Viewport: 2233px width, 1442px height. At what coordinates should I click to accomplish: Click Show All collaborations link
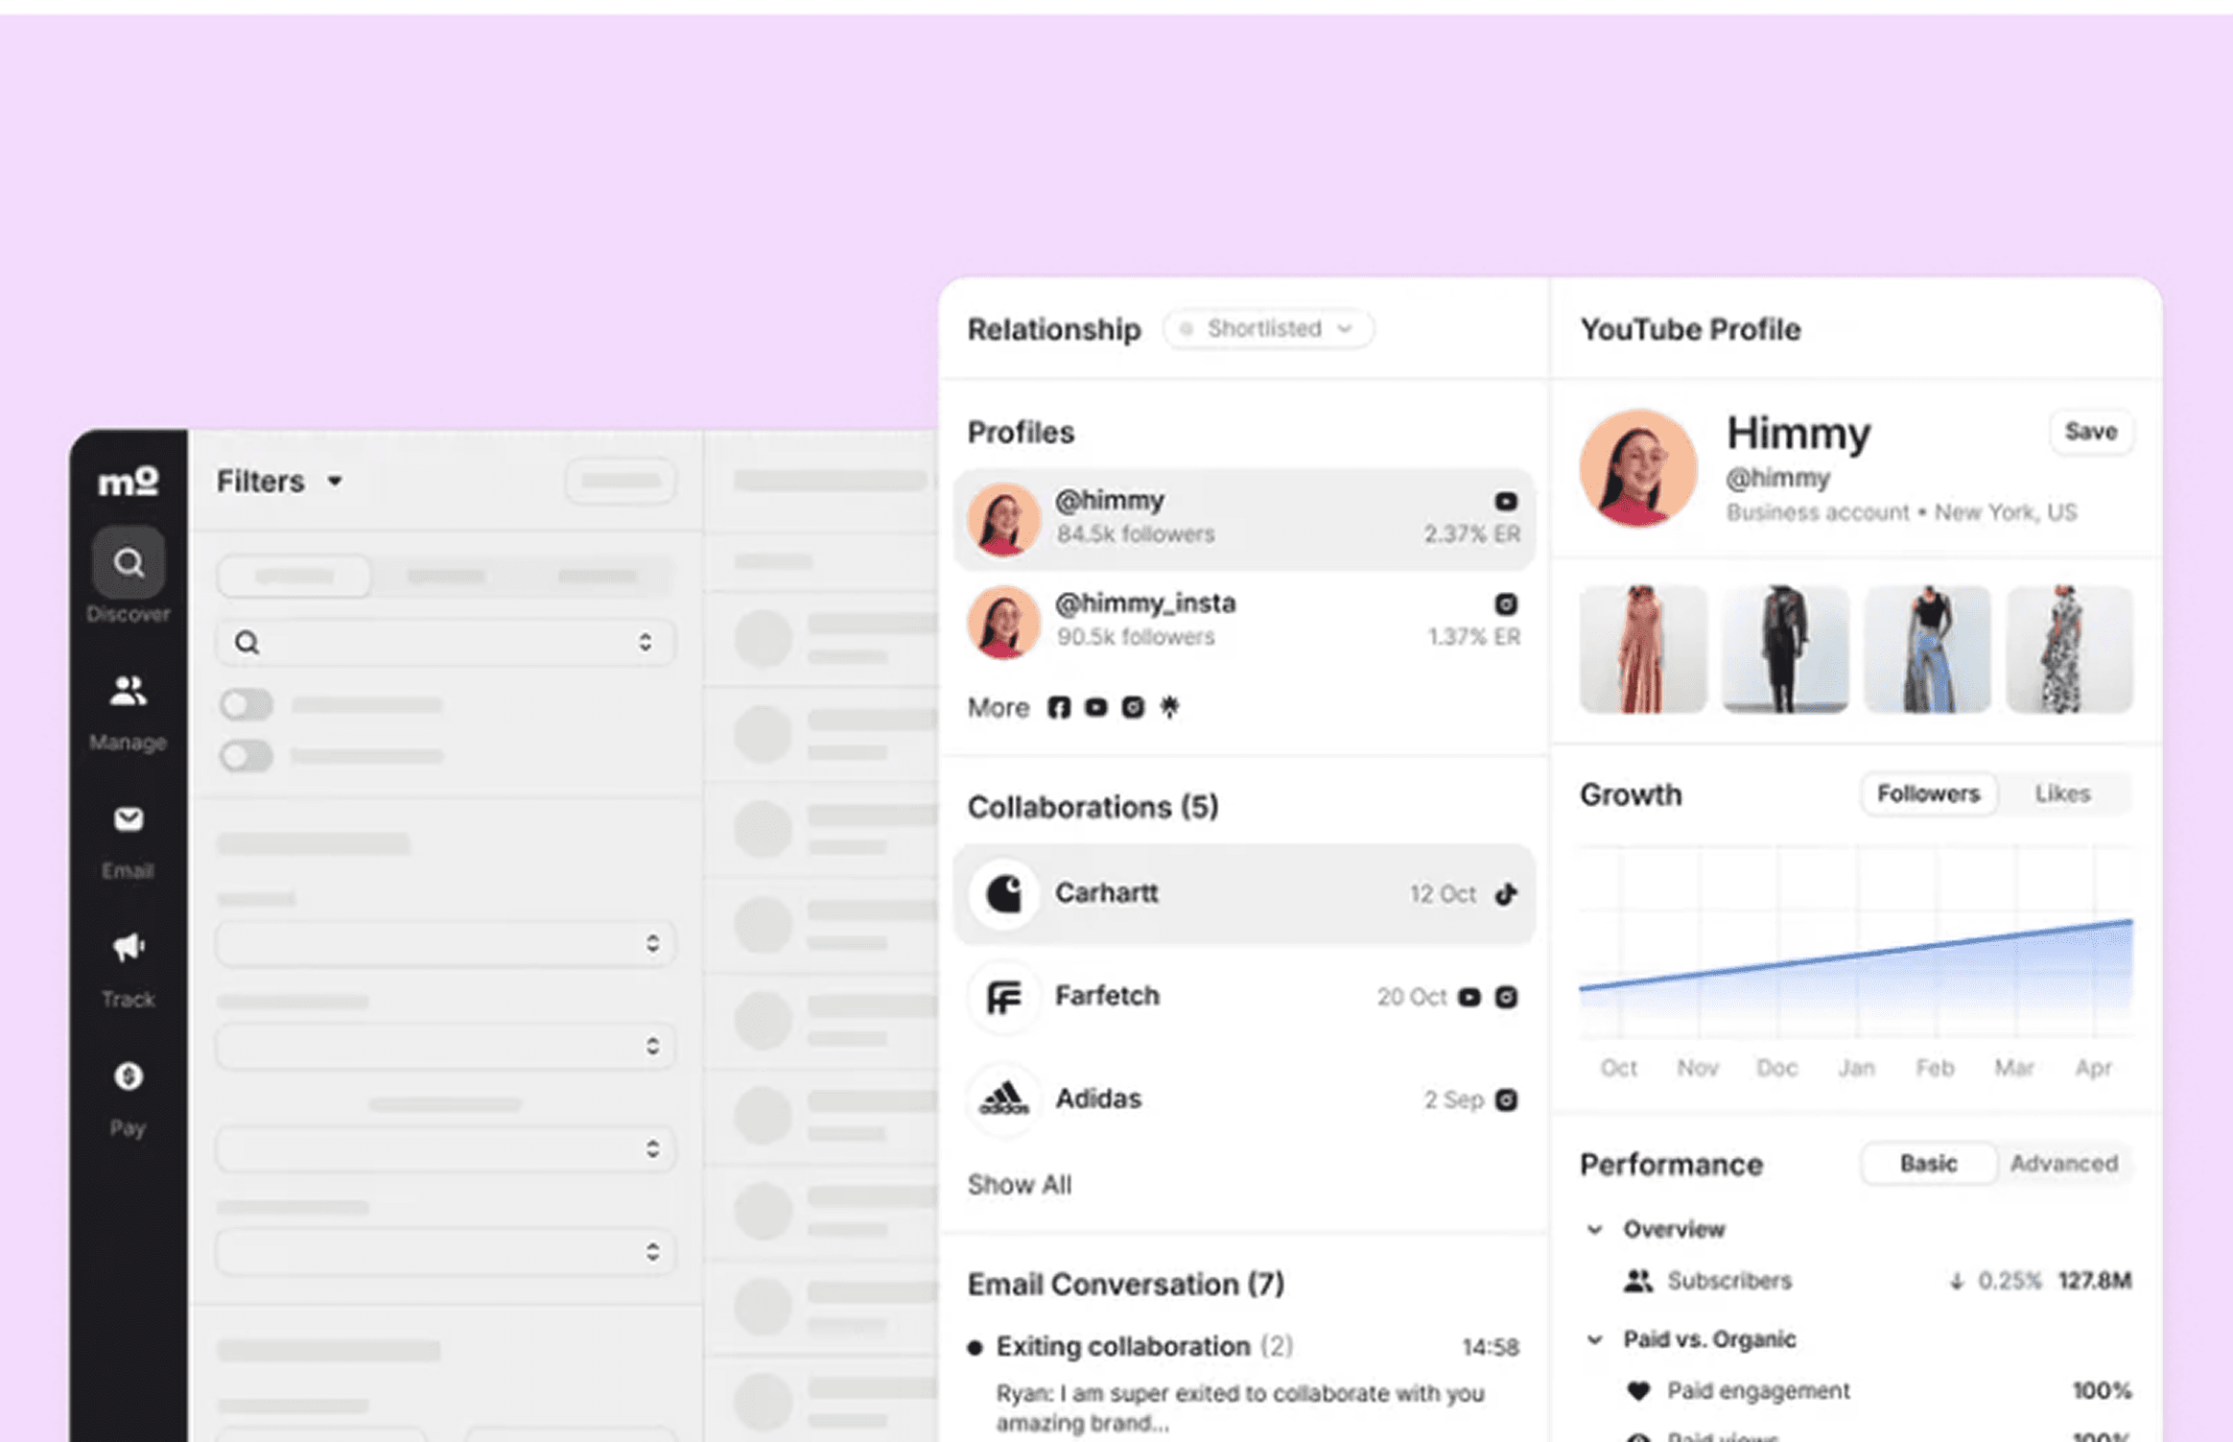[x=1019, y=1185]
